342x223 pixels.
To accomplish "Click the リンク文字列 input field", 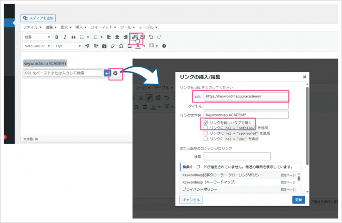I will click(246, 115).
